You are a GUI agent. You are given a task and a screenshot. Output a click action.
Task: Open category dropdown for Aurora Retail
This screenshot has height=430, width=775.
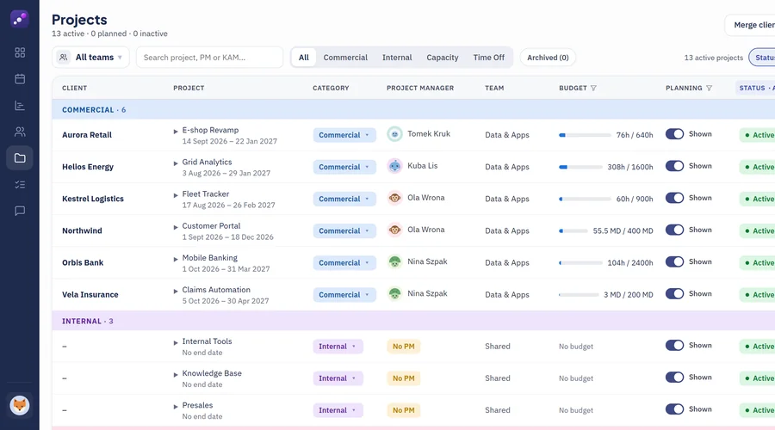[344, 135]
